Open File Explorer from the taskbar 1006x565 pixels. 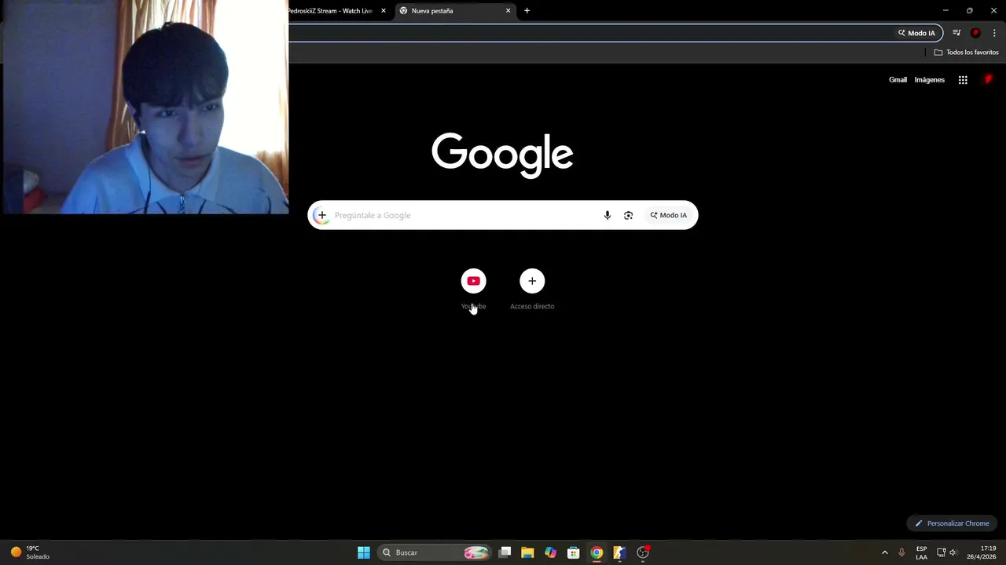[527, 552]
